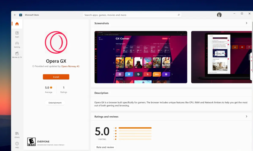Click the 5-star rating bar
Viewport: 253px width, 151px height.
pos(135,128)
